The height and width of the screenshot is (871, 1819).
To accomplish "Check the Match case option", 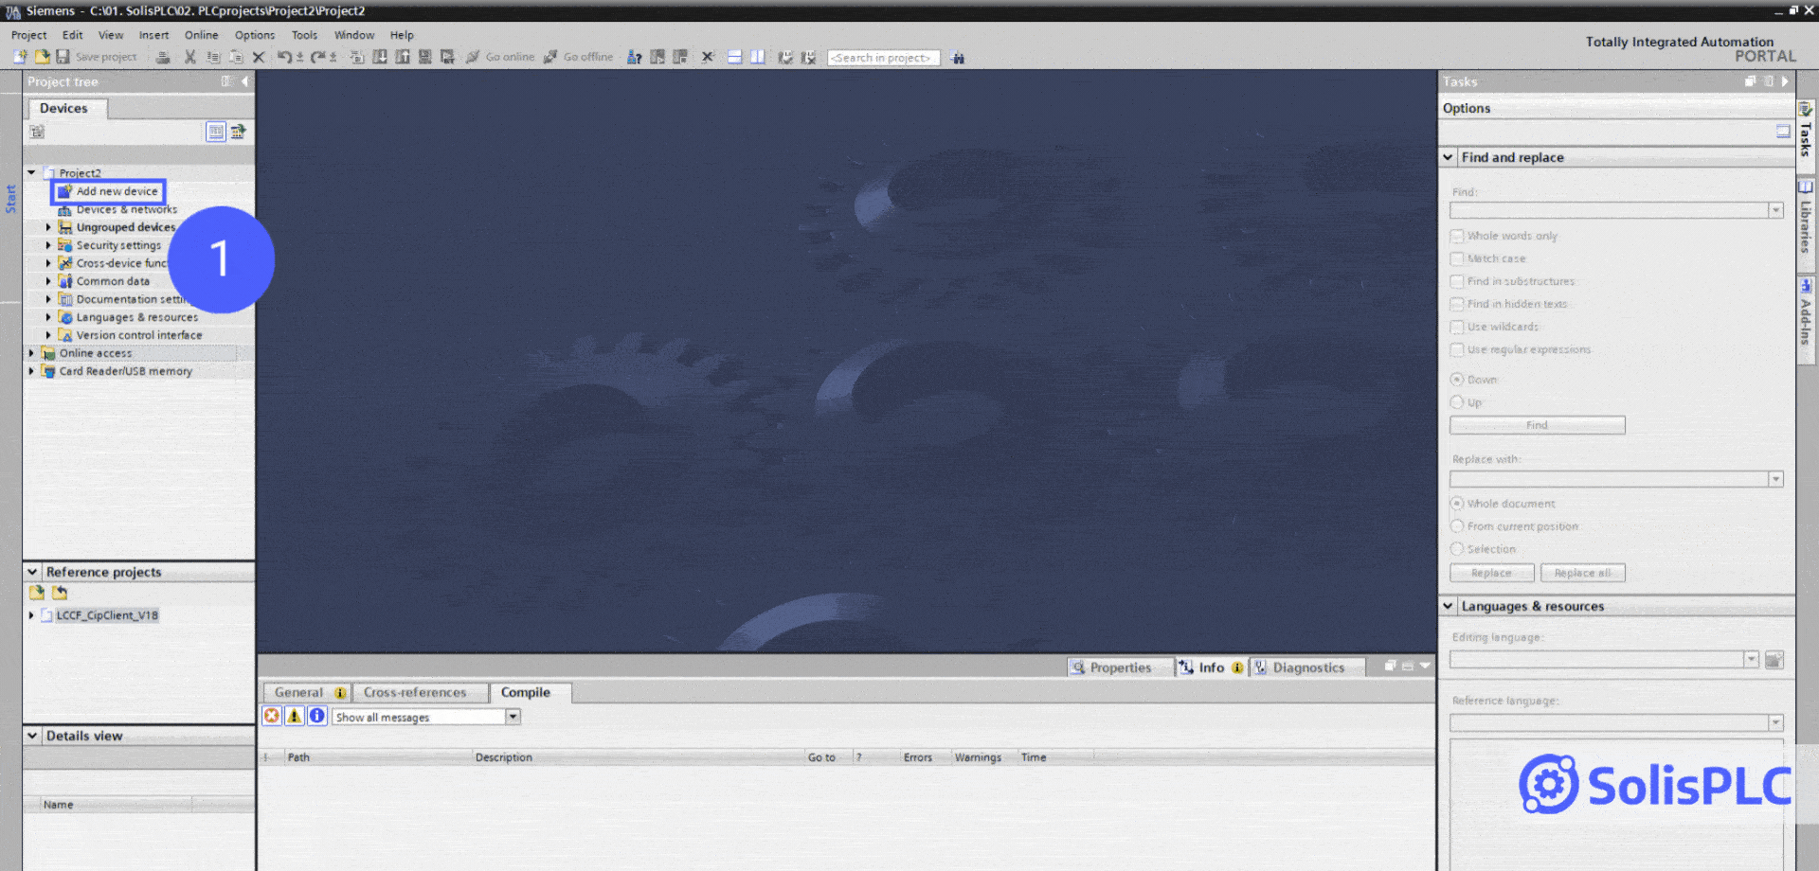I will [1457, 258].
